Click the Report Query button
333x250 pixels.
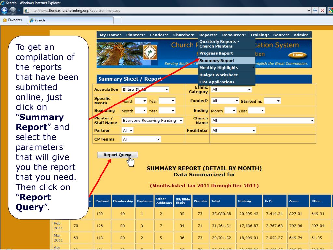pyautogui.click(x=117, y=155)
